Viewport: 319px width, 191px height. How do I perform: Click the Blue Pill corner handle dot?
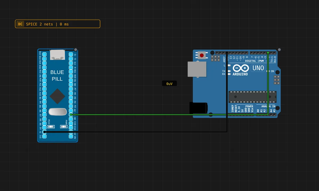(x=75, y=50)
